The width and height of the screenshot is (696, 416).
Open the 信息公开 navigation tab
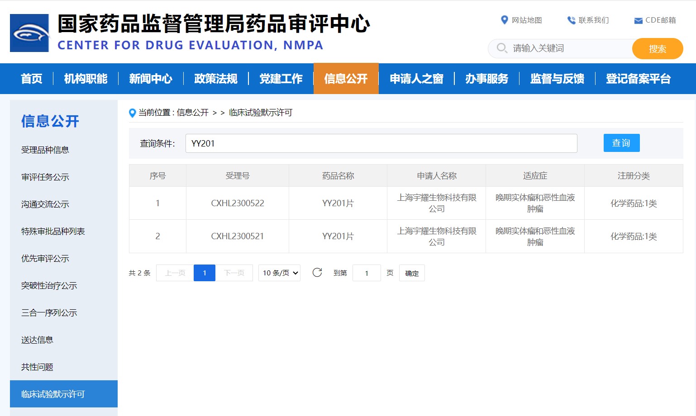click(x=346, y=79)
